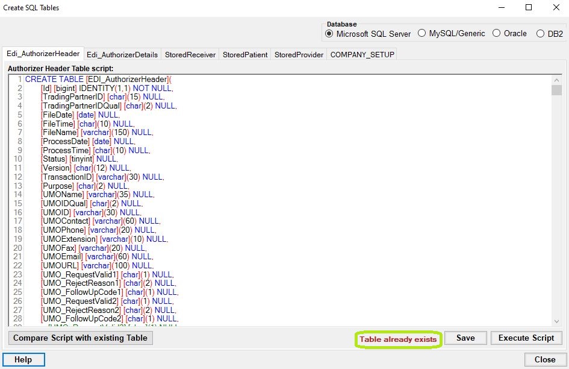Screen dimensions: 569x369
Task: Switch to the StoredProvider tab
Action: click(x=299, y=54)
